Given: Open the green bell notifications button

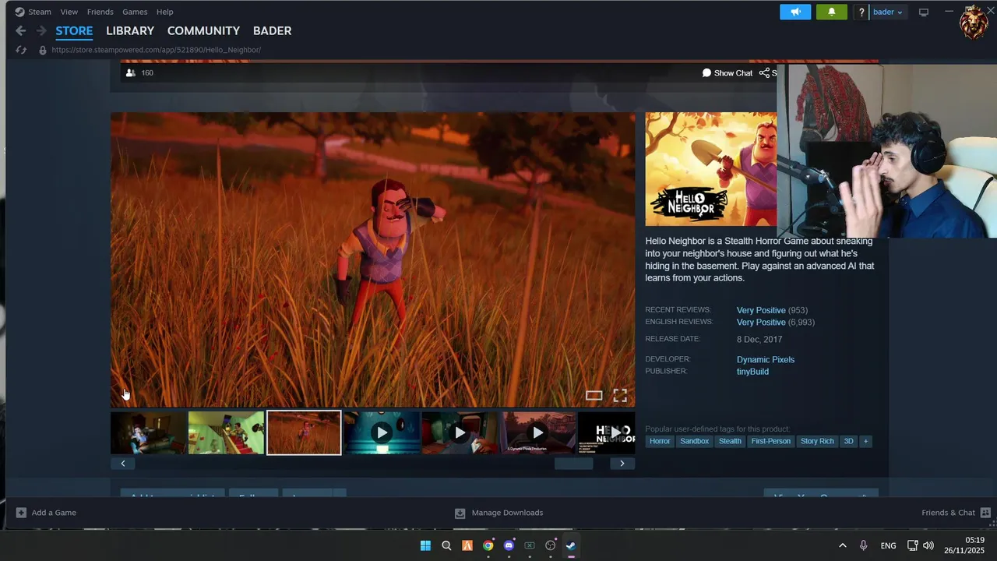Looking at the screenshot, I should point(831,12).
